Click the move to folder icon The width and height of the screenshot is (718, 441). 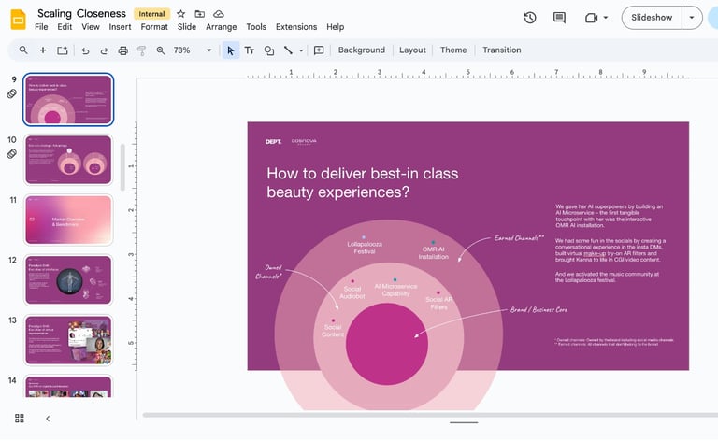tap(200, 14)
